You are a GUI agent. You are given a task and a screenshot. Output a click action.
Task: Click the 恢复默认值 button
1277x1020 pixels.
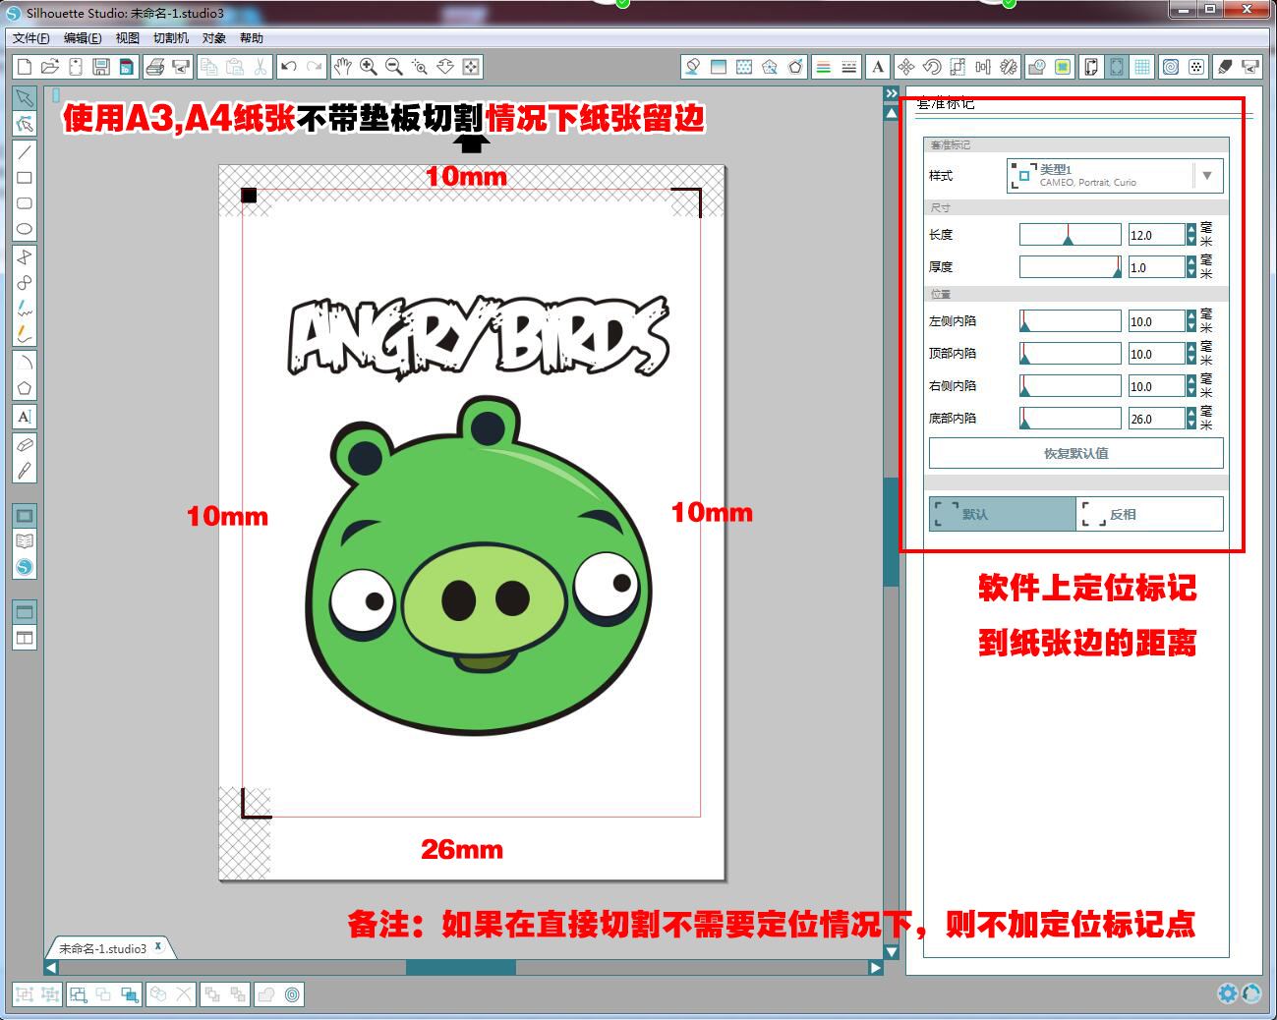point(1075,453)
